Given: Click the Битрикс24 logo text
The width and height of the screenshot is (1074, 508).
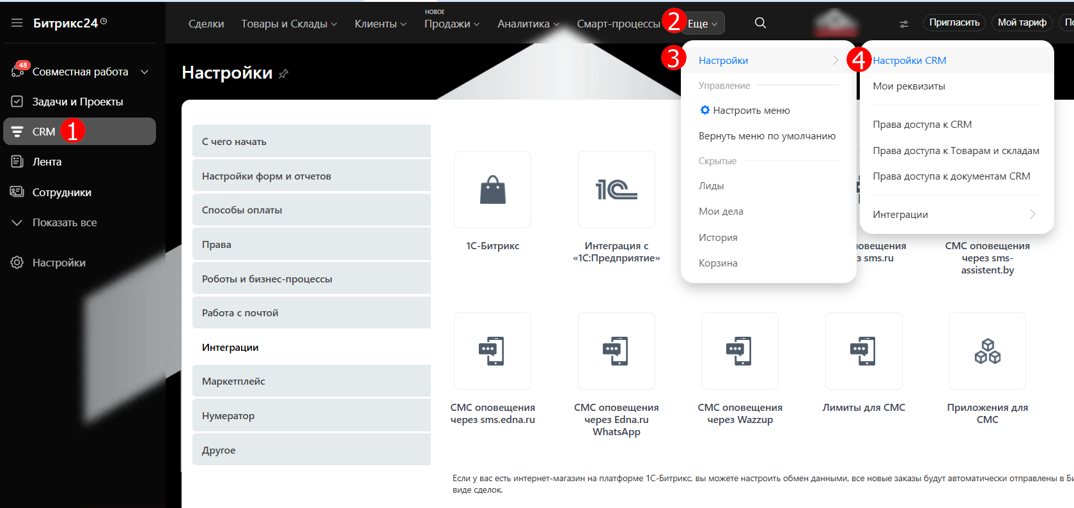Looking at the screenshot, I should point(65,24).
